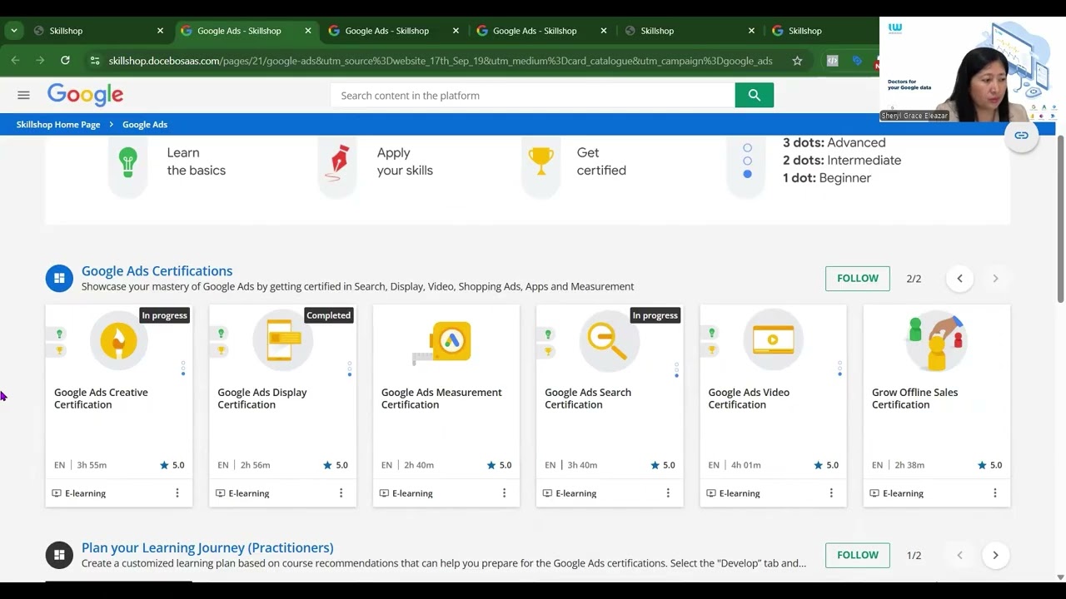Viewport: 1066px width, 599px height.
Task: Click the Plan your Learning Journey grid icon
Action: (x=59, y=555)
